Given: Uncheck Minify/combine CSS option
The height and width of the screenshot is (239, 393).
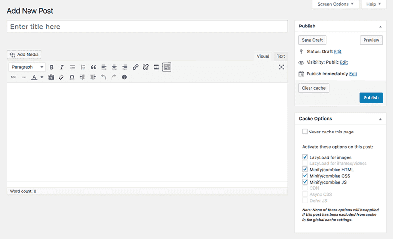Looking at the screenshot, I should [305, 176].
